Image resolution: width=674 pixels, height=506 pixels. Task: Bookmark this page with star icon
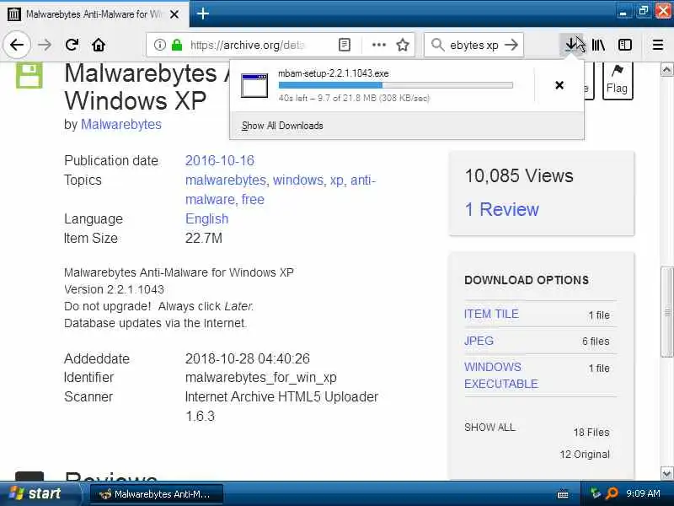[403, 45]
